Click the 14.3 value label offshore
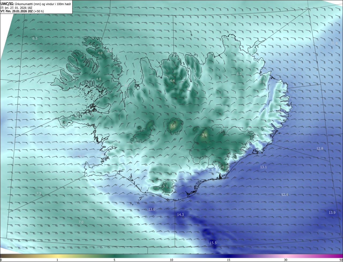The width and height of the screenshot is (343, 262). (180, 215)
